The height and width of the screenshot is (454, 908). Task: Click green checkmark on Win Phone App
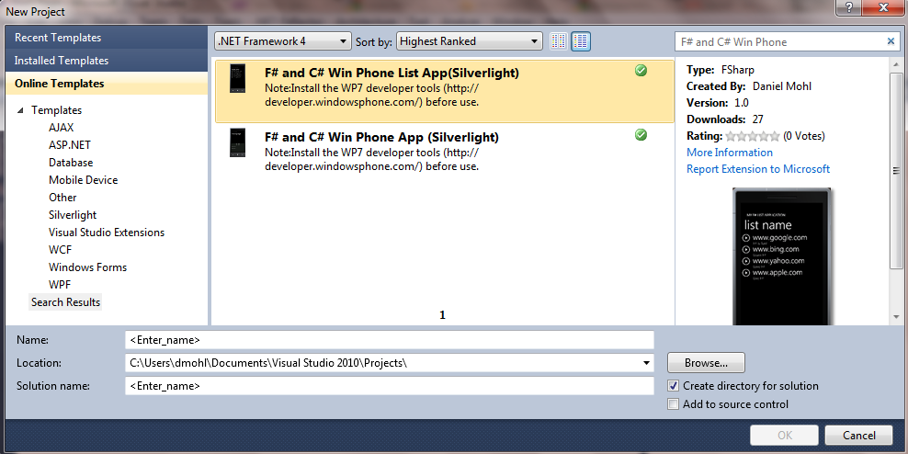[x=641, y=135]
